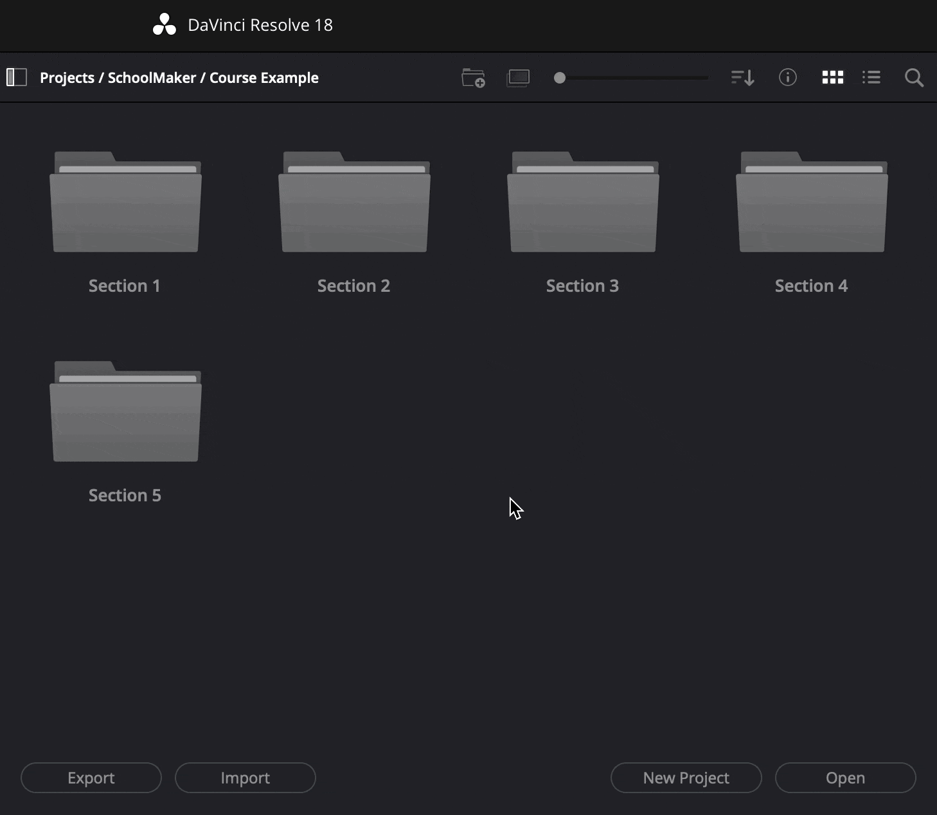
Task: Go to SchoolMaker in breadcrumb
Action: [152, 78]
